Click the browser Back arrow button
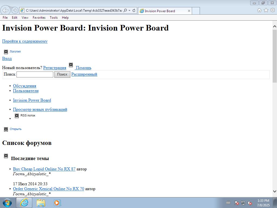This screenshot has height=208, width=277. [x=6, y=10]
